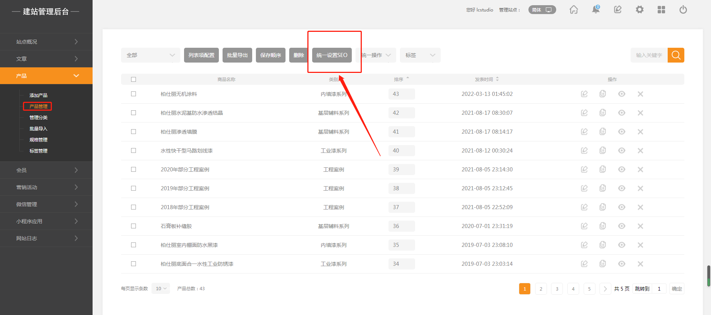Open the 标签 filter dropdown

(420, 55)
